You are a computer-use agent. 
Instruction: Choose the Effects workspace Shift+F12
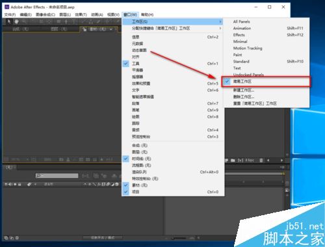pyautogui.click(x=266, y=35)
